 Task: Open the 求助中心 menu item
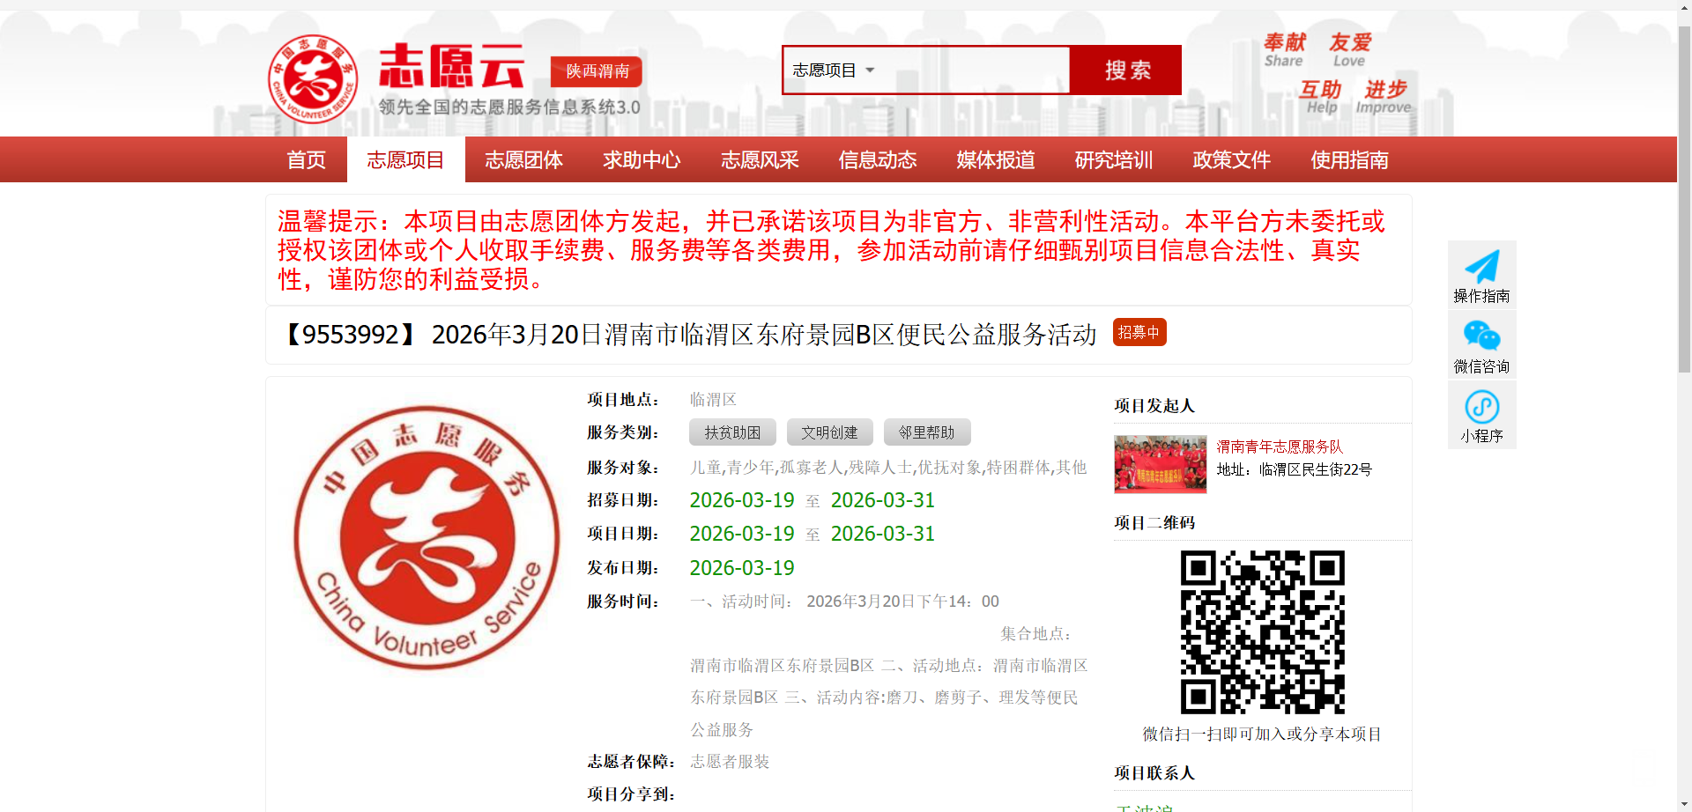642,160
